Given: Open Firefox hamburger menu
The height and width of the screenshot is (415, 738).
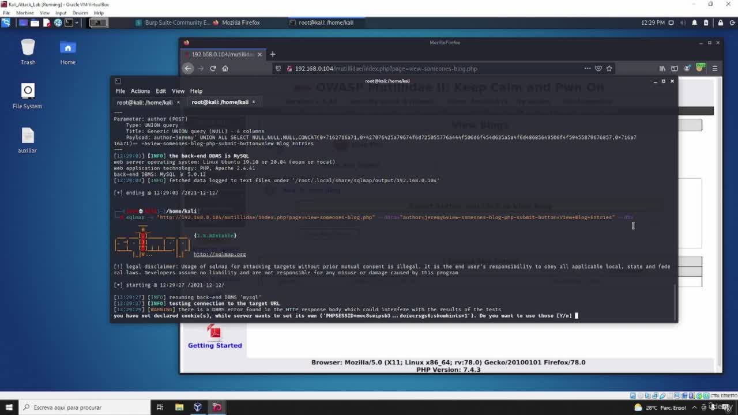Looking at the screenshot, I should (715, 68).
